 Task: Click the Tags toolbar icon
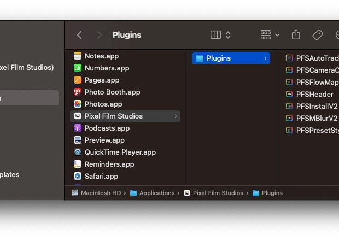tap(317, 35)
